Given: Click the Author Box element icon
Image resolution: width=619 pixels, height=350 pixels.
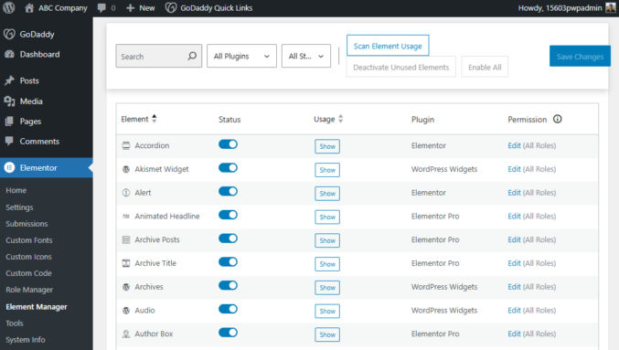Looking at the screenshot, I should click(x=126, y=334).
